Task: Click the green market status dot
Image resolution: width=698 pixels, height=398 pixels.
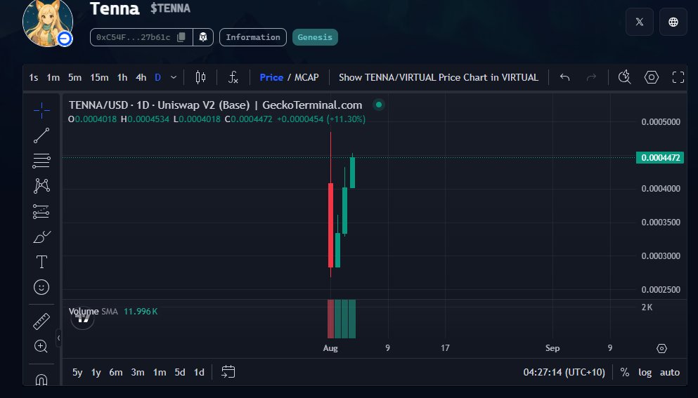Action: [x=379, y=105]
